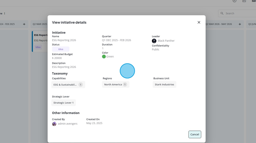This screenshot has width=256, height=143.
Task: Click the Idea status badge in dialog
Action: pos(61,49)
